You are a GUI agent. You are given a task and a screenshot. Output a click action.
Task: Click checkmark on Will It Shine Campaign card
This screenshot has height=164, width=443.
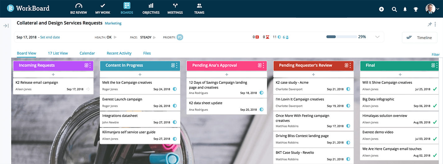tap(435, 89)
